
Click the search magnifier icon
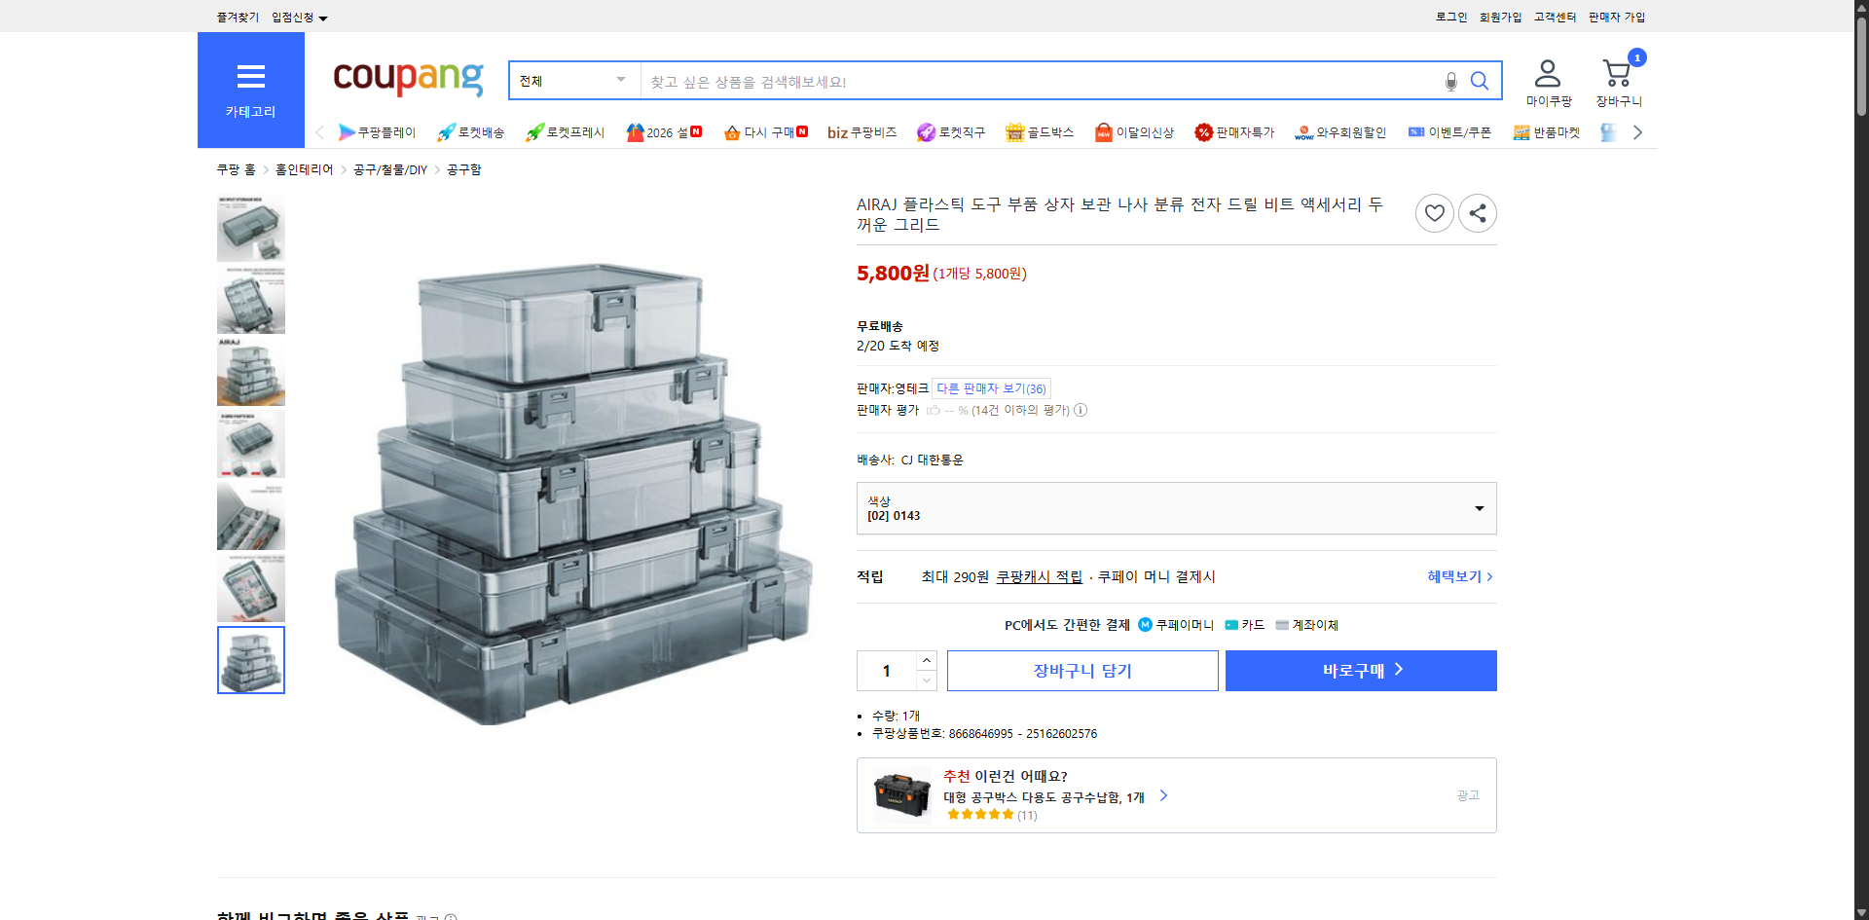tap(1480, 81)
